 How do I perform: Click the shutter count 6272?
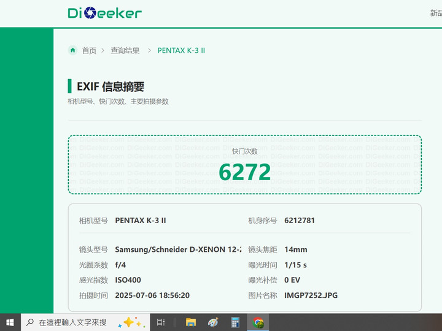click(x=245, y=172)
